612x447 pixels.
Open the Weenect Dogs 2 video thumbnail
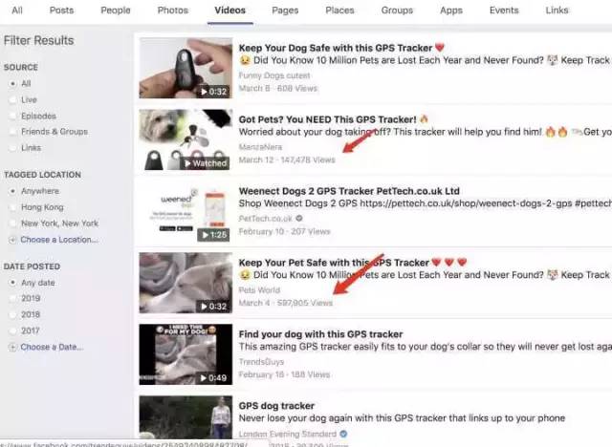click(x=186, y=211)
